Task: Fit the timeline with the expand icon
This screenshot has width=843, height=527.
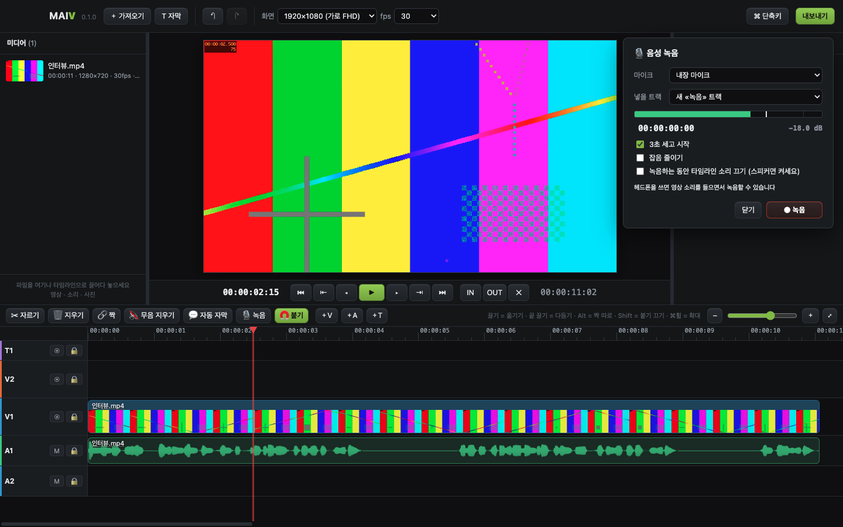Action: click(x=830, y=315)
